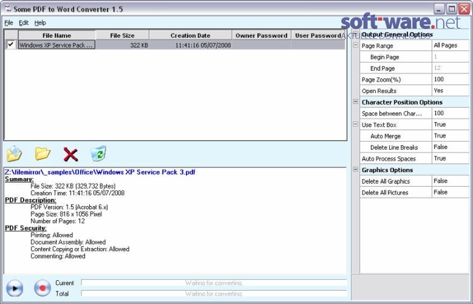
Task: Sort by the Creation Date column header
Action: click(x=190, y=35)
